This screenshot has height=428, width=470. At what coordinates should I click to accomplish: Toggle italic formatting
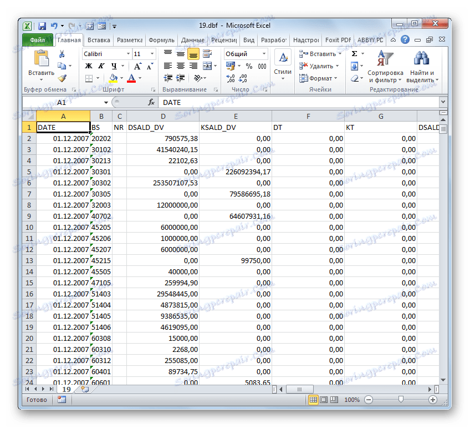(101, 66)
